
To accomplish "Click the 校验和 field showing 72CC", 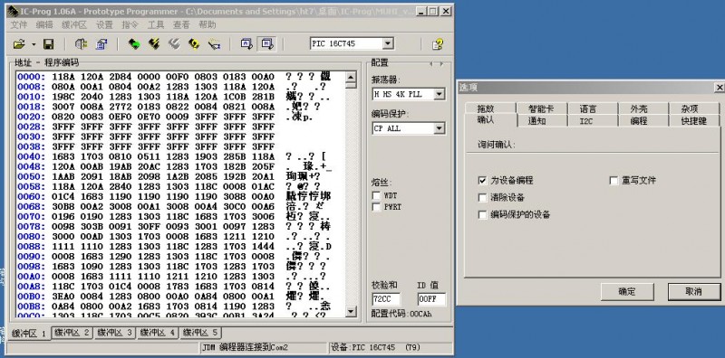I will (x=387, y=299).
